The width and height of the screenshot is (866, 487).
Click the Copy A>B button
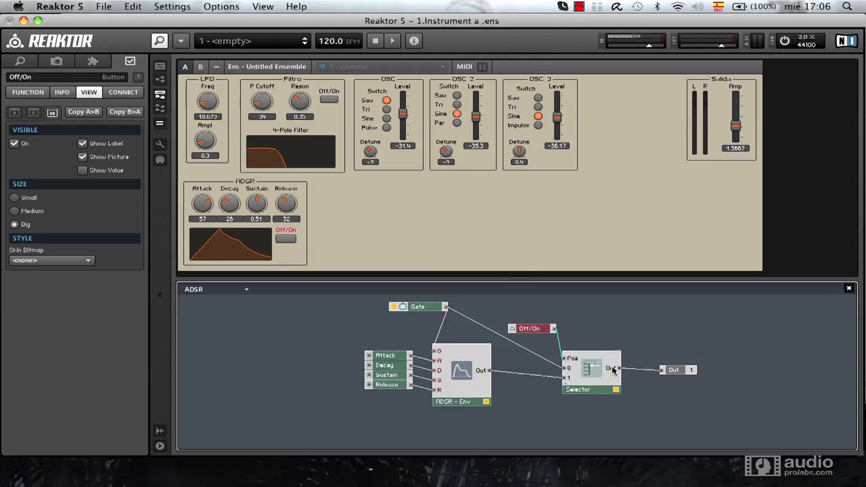(x=83, y=112)
